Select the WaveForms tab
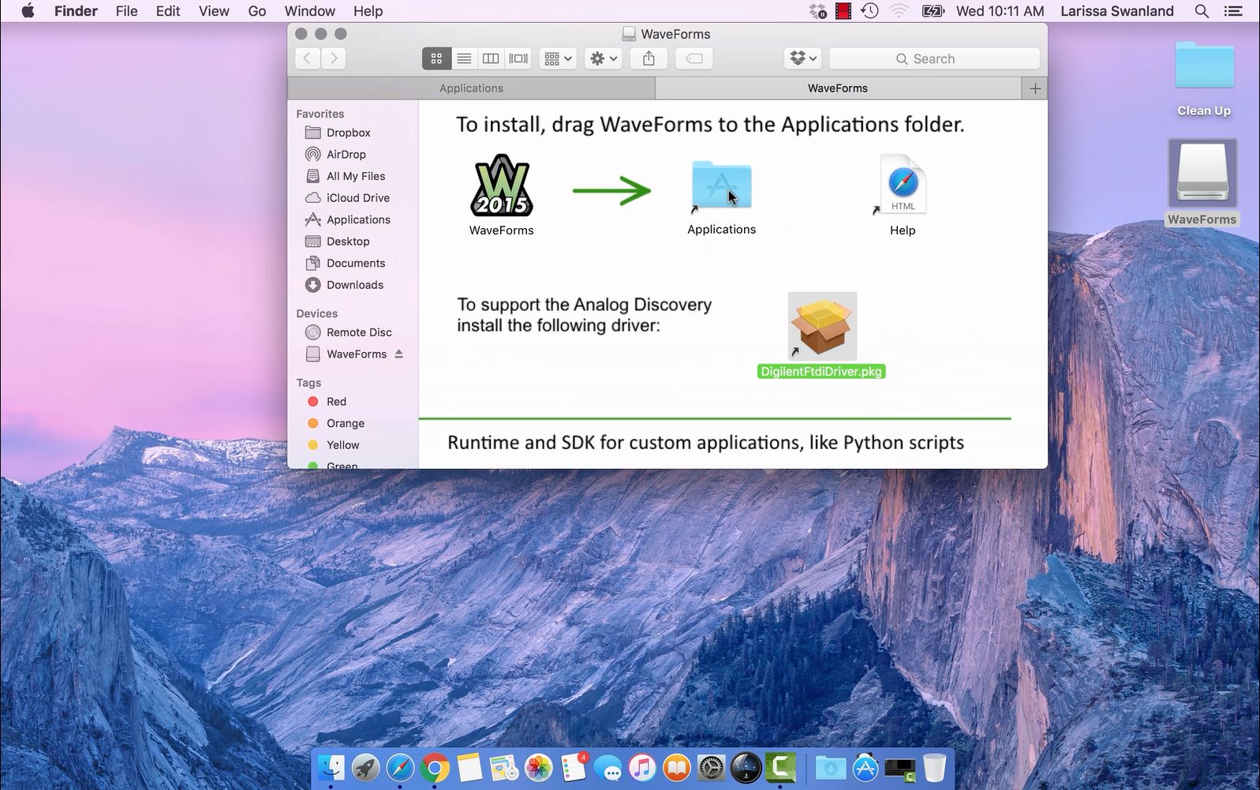1260x790 pixels. coord(838,88)
